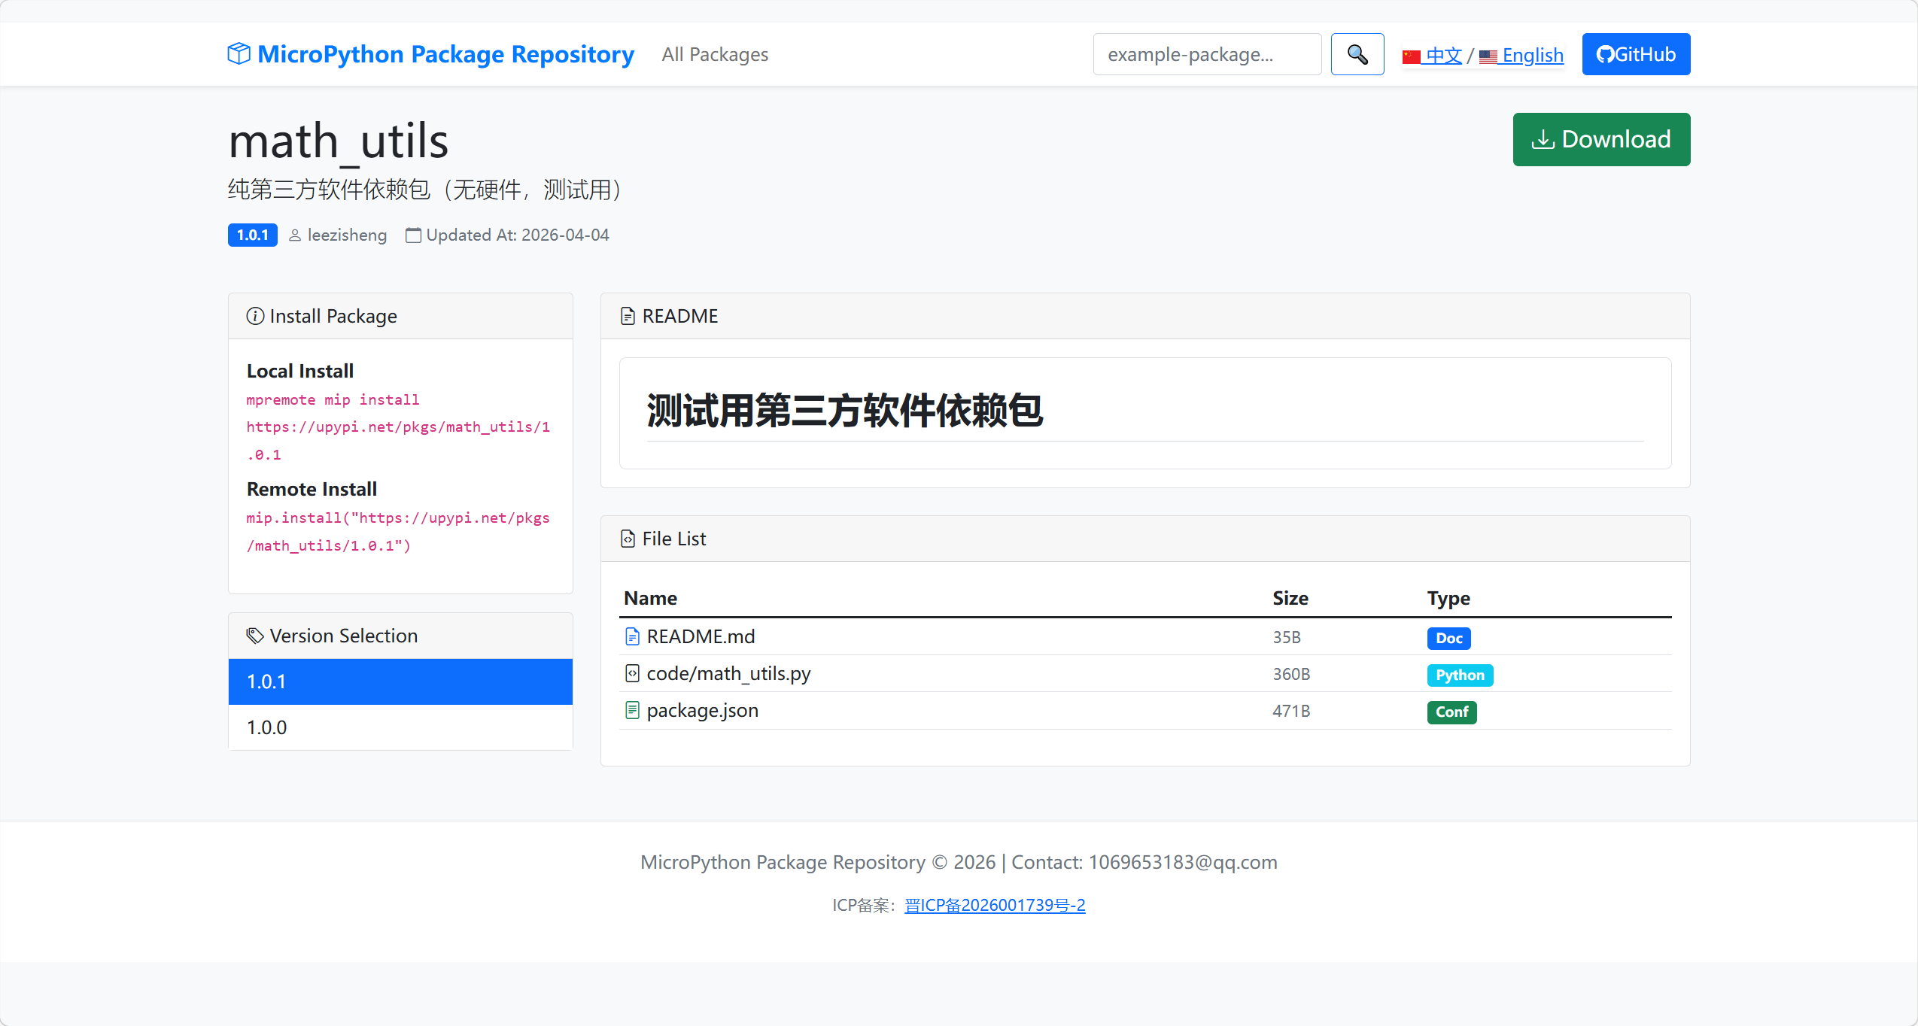Click the blue 1.0.1 version badge

(x=252, y=235)
